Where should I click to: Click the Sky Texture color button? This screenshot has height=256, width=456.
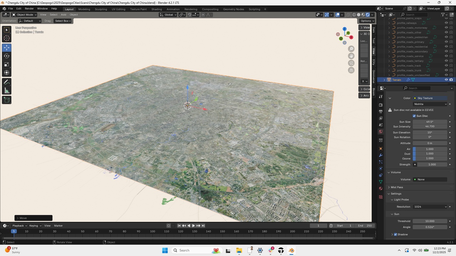coord(430,98)
